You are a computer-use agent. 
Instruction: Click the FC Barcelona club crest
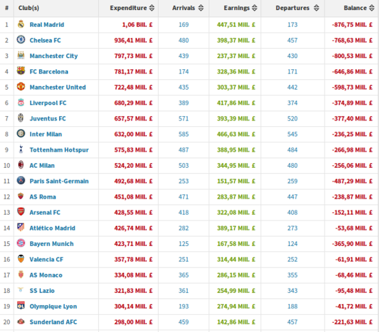(x=21, y=71)
